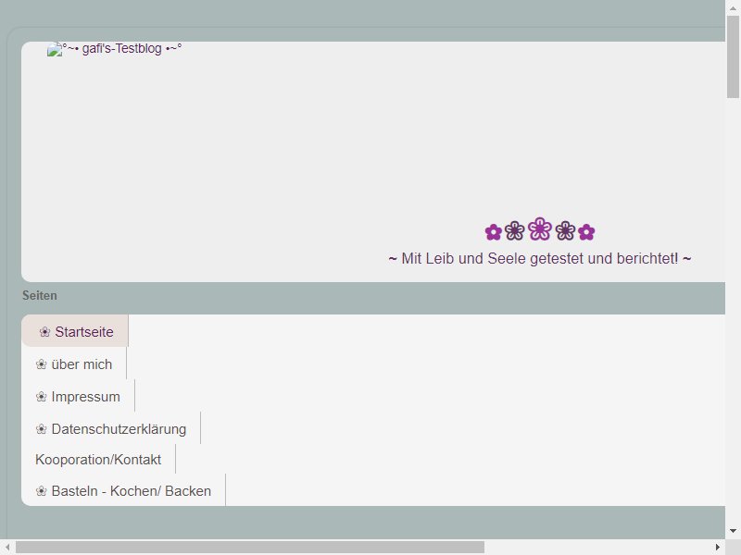Select the Kooporation/Kontakt tab
This screenshot has width=741, height=555.
(x=98, y=459)
